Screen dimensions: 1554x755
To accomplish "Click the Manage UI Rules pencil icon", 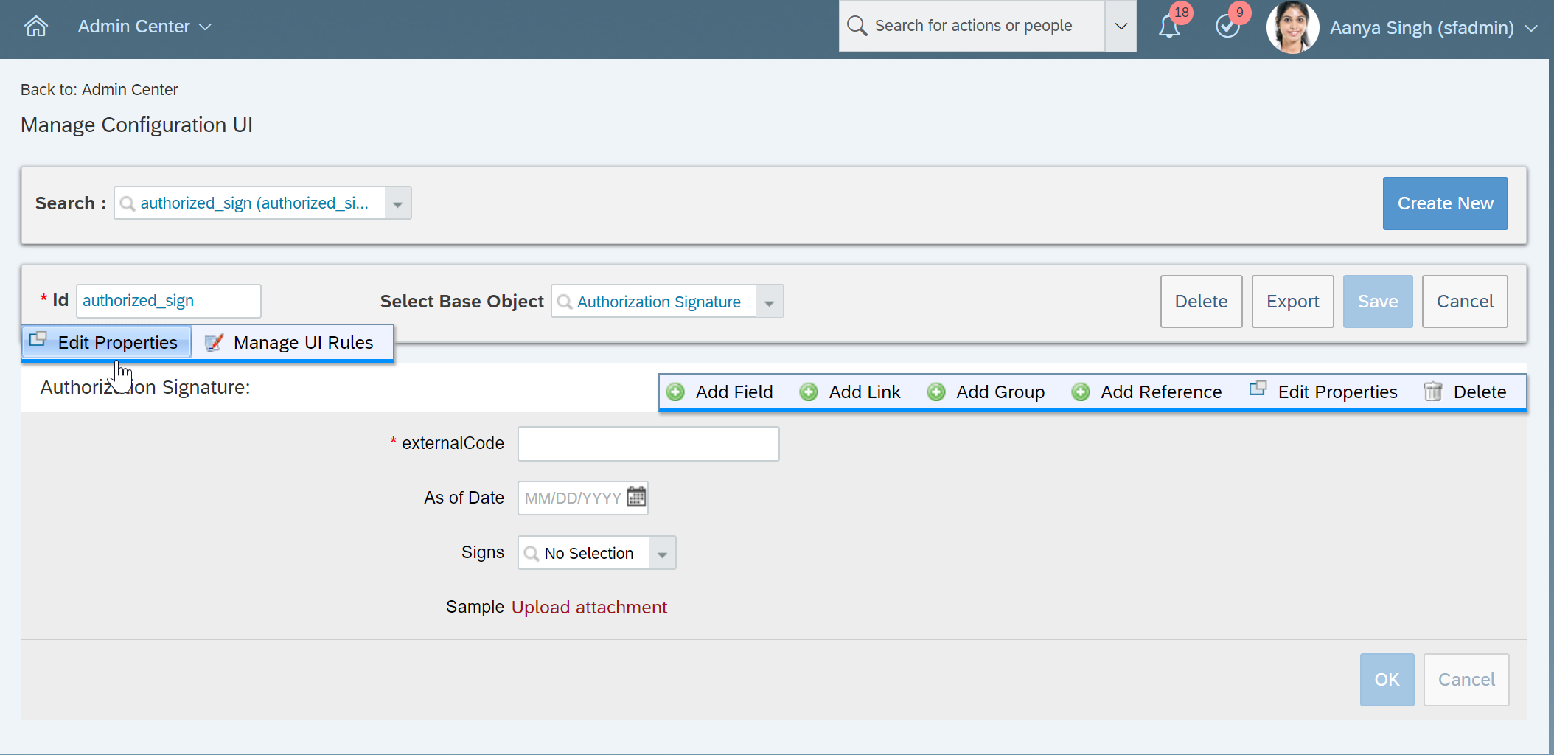I will tap(214, 342).
